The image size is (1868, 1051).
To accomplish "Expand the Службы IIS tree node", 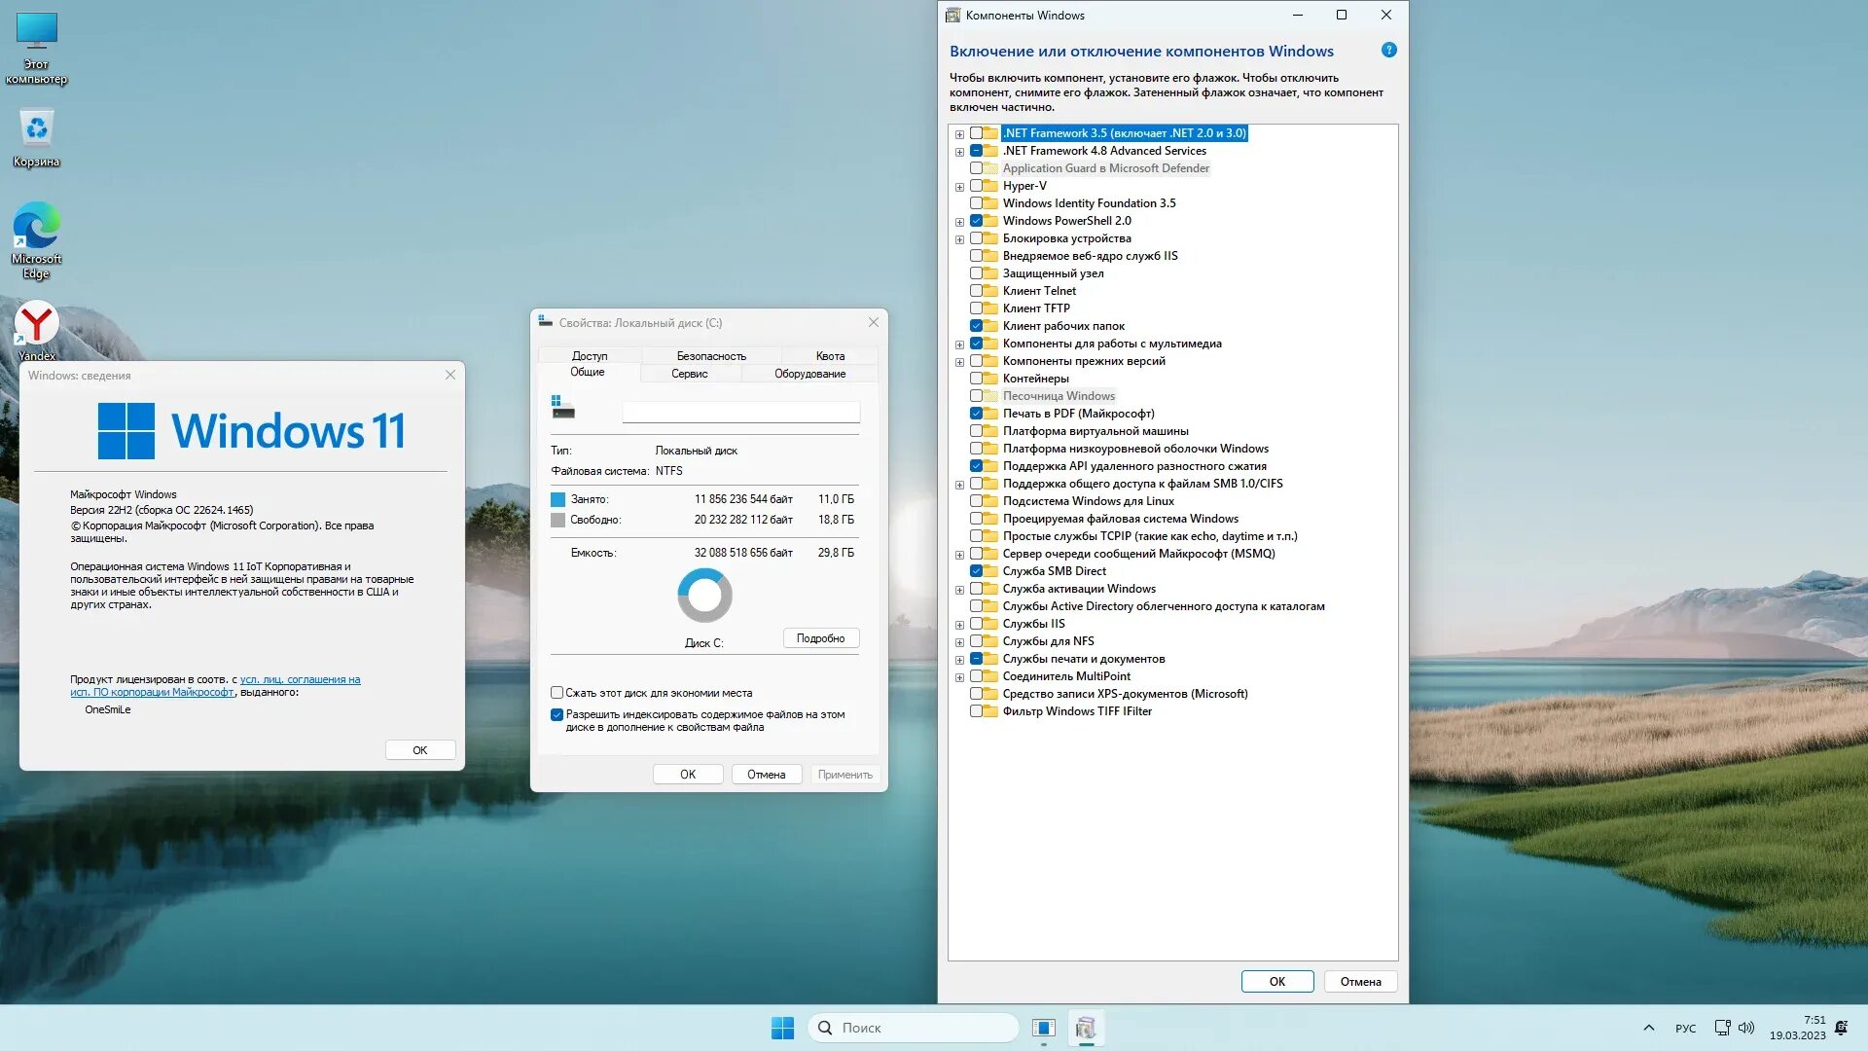I will tap(959, 625).
